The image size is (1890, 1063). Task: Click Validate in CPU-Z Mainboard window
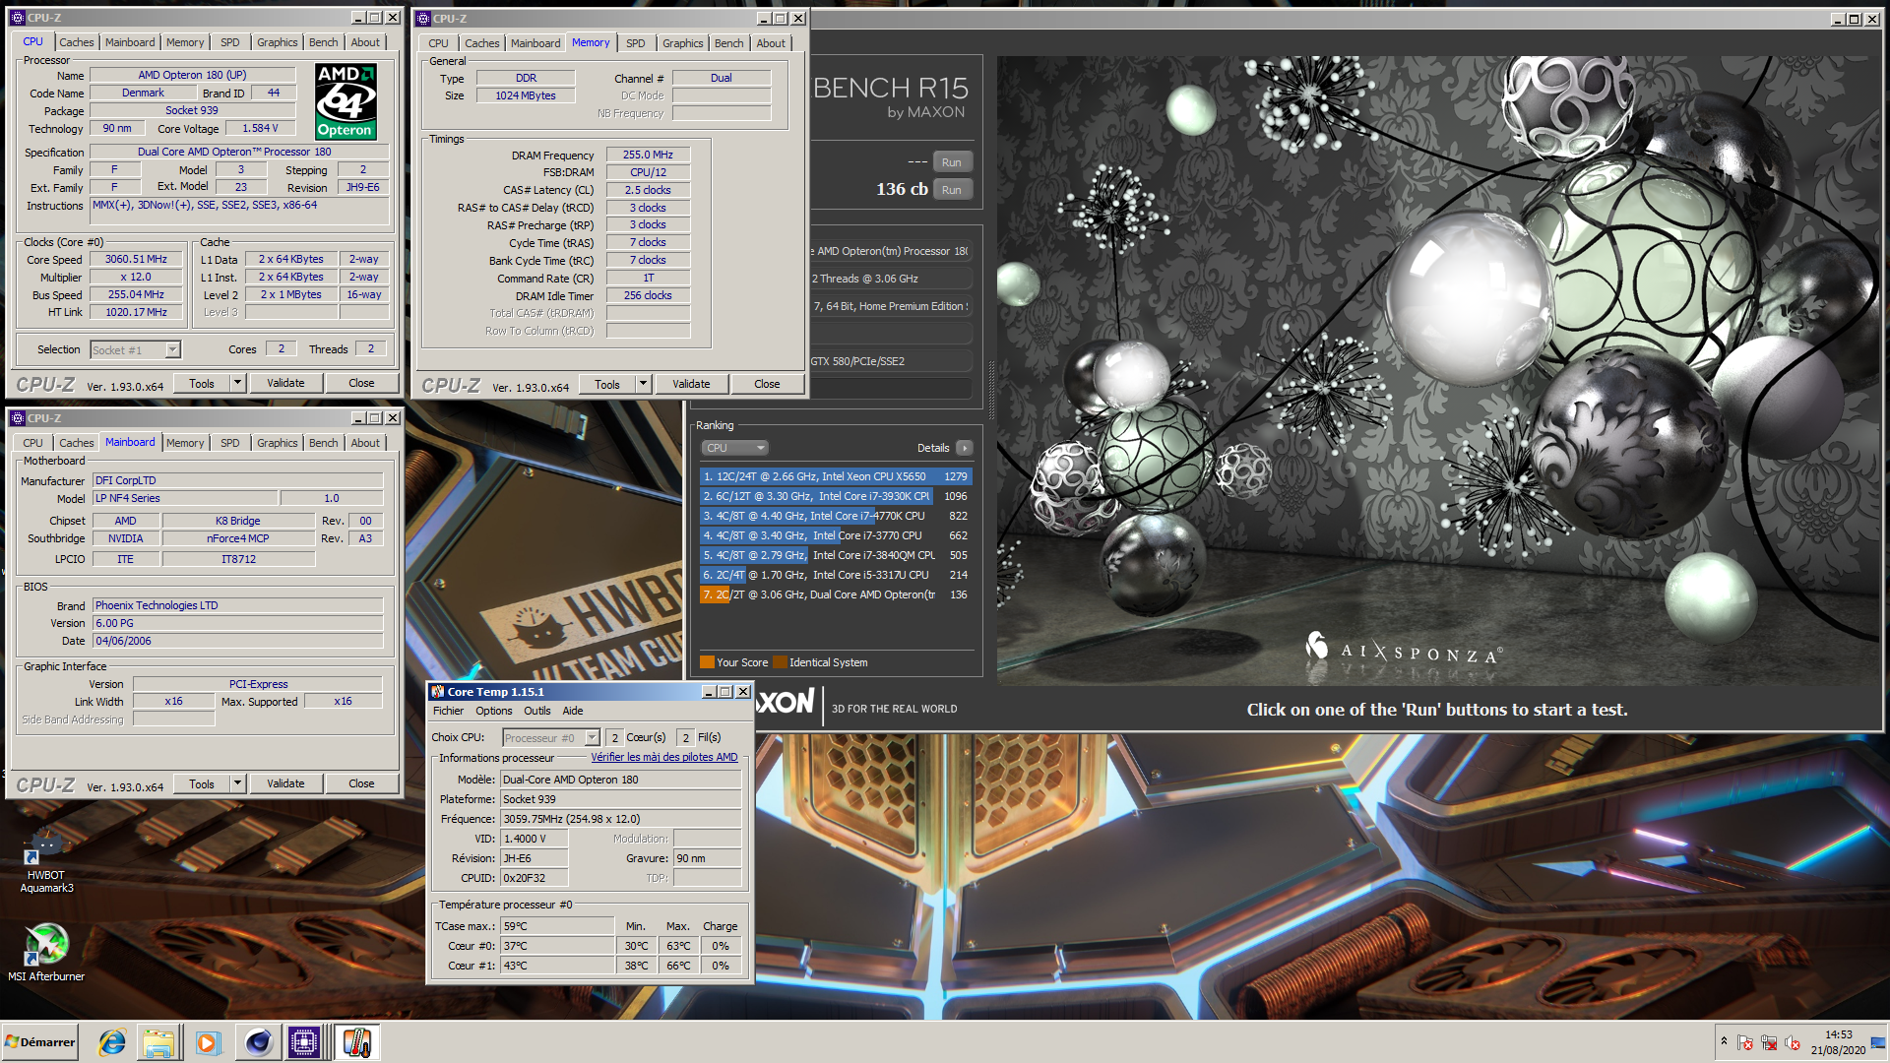285,783
